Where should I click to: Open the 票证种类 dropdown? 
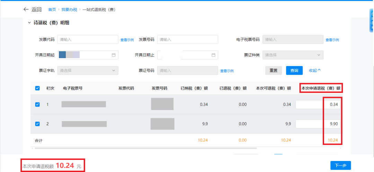click(293, 55)
